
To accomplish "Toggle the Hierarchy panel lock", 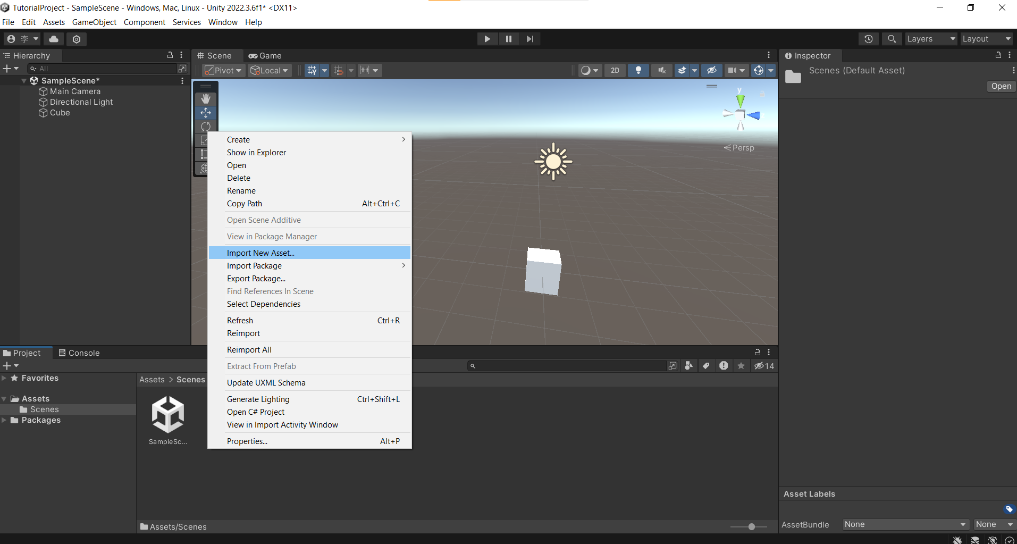I will coord(170,55).
